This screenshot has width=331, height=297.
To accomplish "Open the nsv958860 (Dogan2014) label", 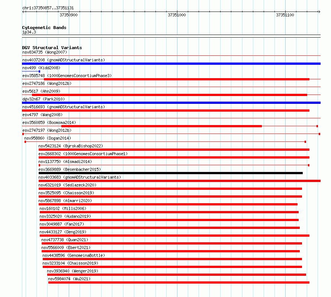I will pos(48,138).
